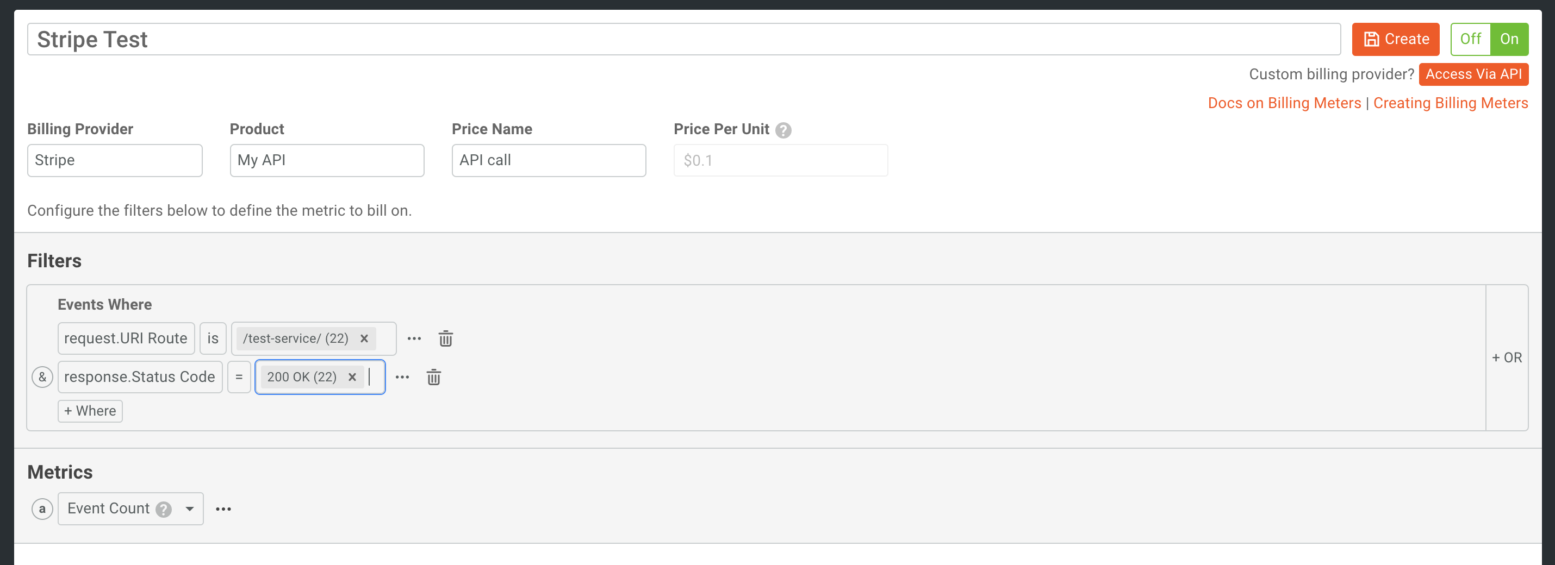This screenshot has height=565, width=1555.
Task: Open the Event Count metric dropdown
Action: (x=189, y=508)
